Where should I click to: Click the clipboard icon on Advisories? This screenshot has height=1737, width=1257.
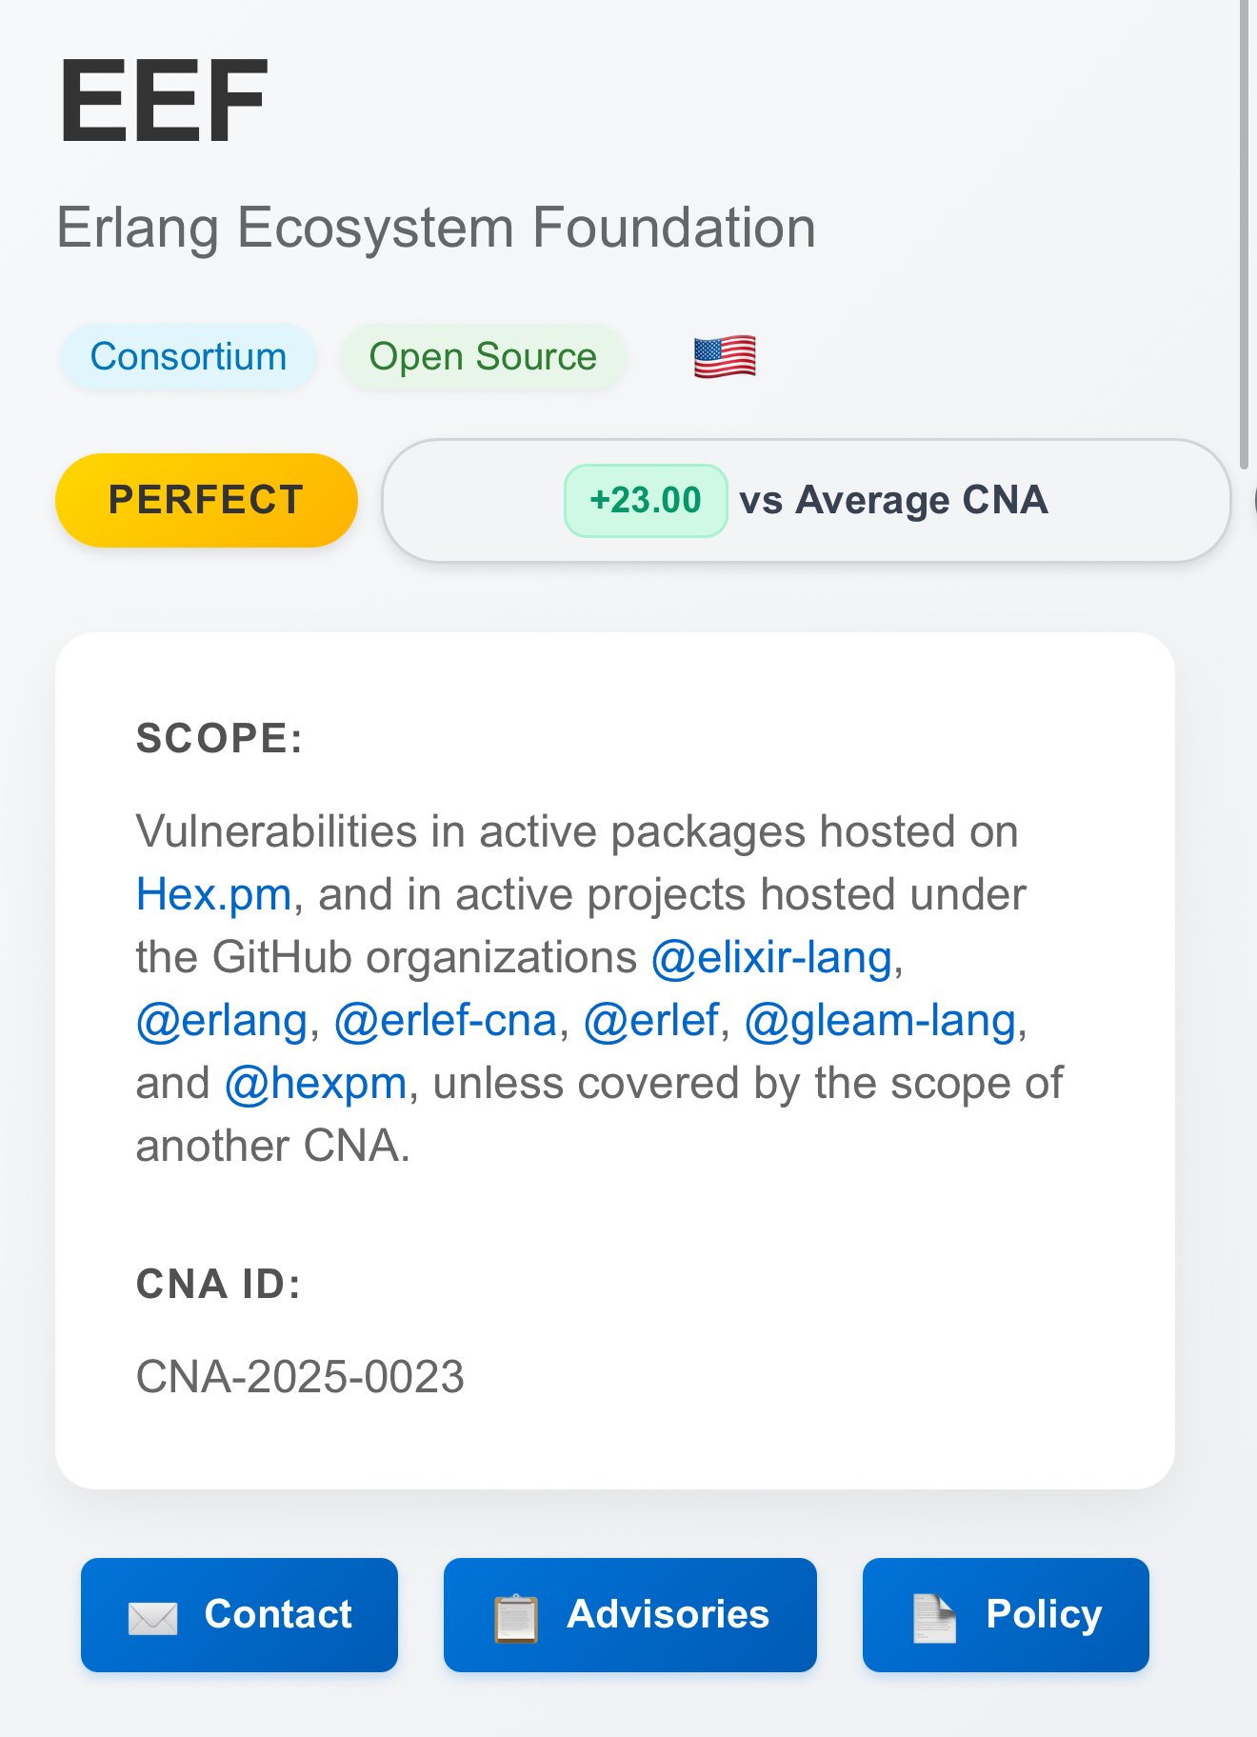[516, 1617]
